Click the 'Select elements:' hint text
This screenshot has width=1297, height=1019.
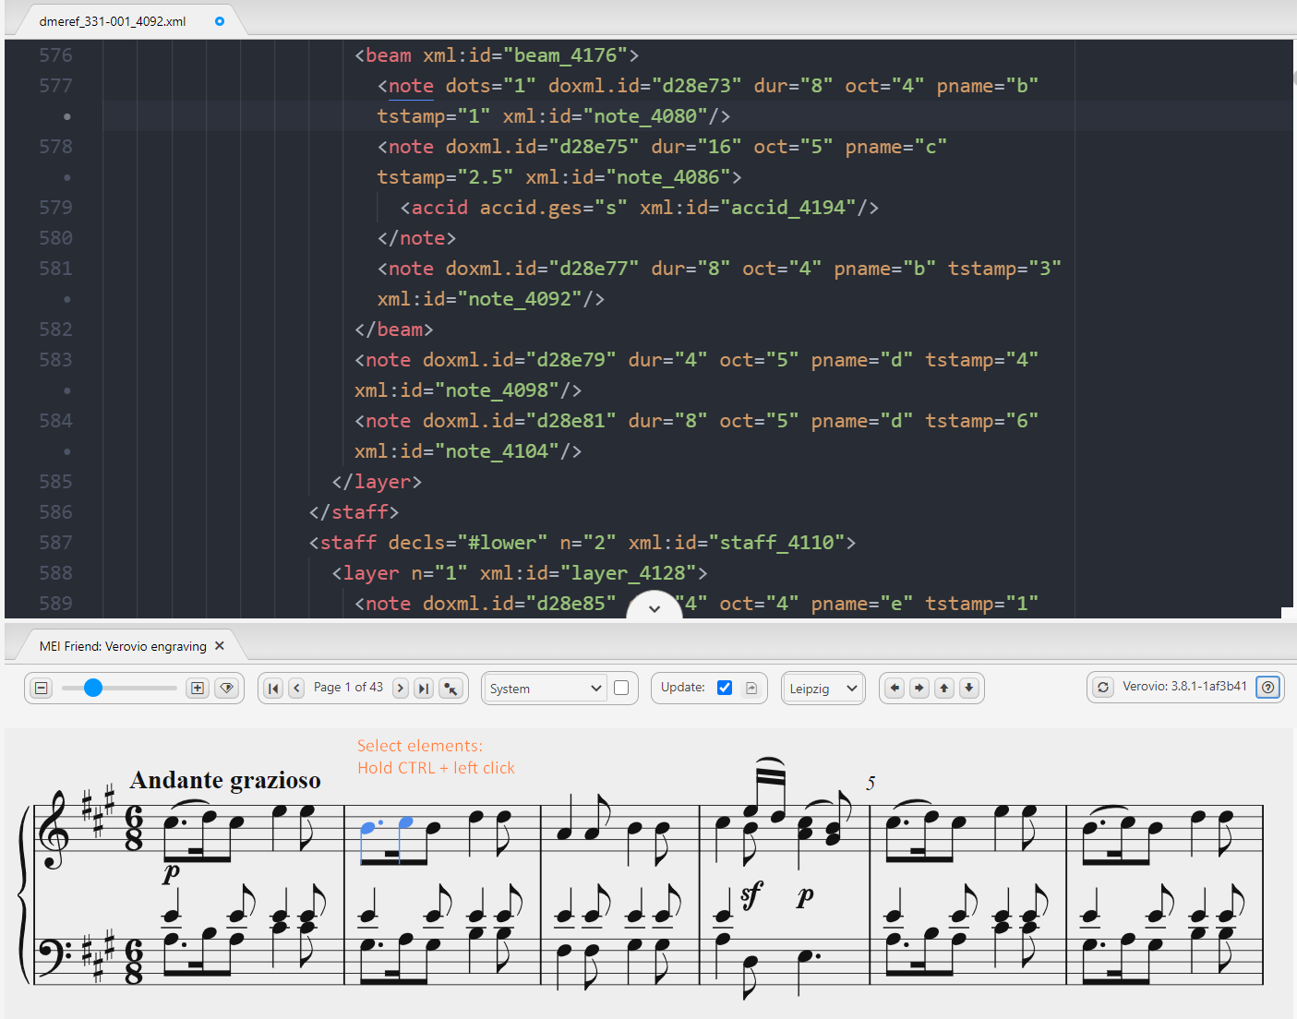tap(420, 746)
